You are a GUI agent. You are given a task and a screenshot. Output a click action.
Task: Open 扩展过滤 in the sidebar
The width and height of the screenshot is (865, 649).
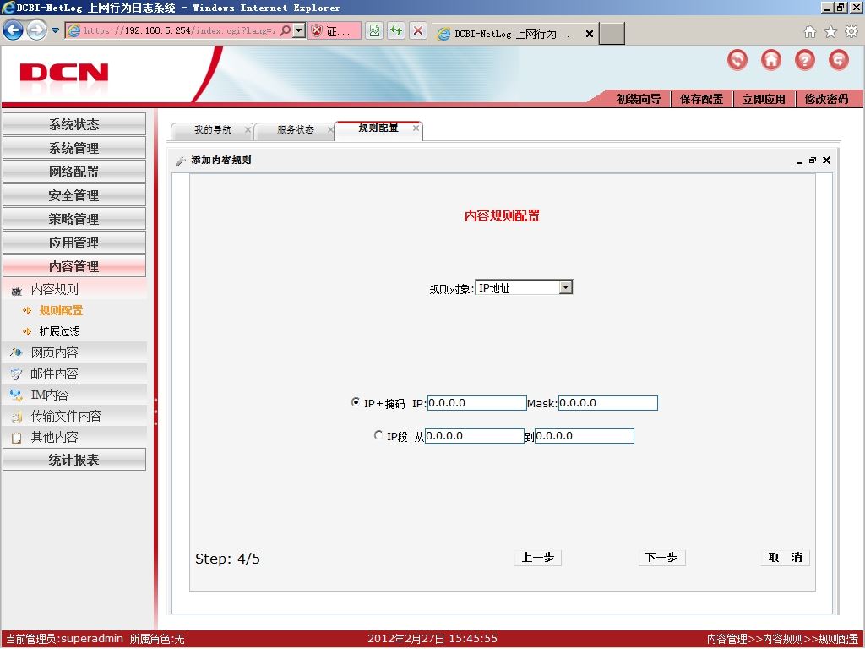pos(60,331)
